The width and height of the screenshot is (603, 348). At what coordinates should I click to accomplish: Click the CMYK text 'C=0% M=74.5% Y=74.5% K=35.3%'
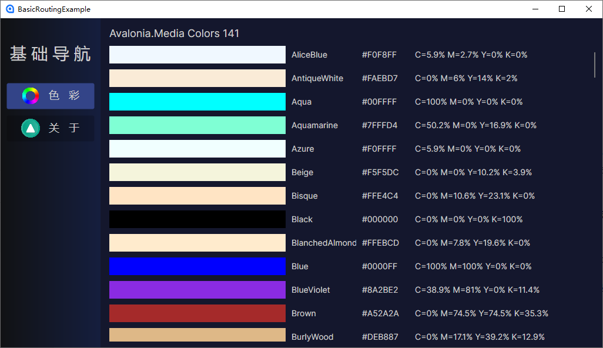coord(481,313)
